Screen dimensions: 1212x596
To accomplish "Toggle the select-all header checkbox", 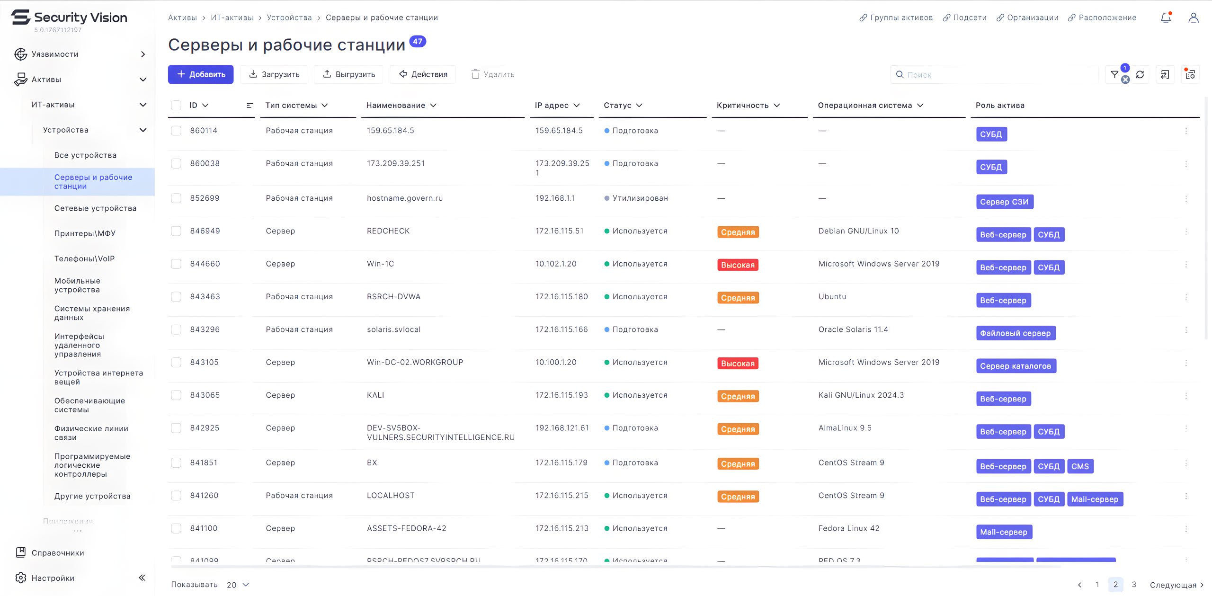I will pos(176,105).
